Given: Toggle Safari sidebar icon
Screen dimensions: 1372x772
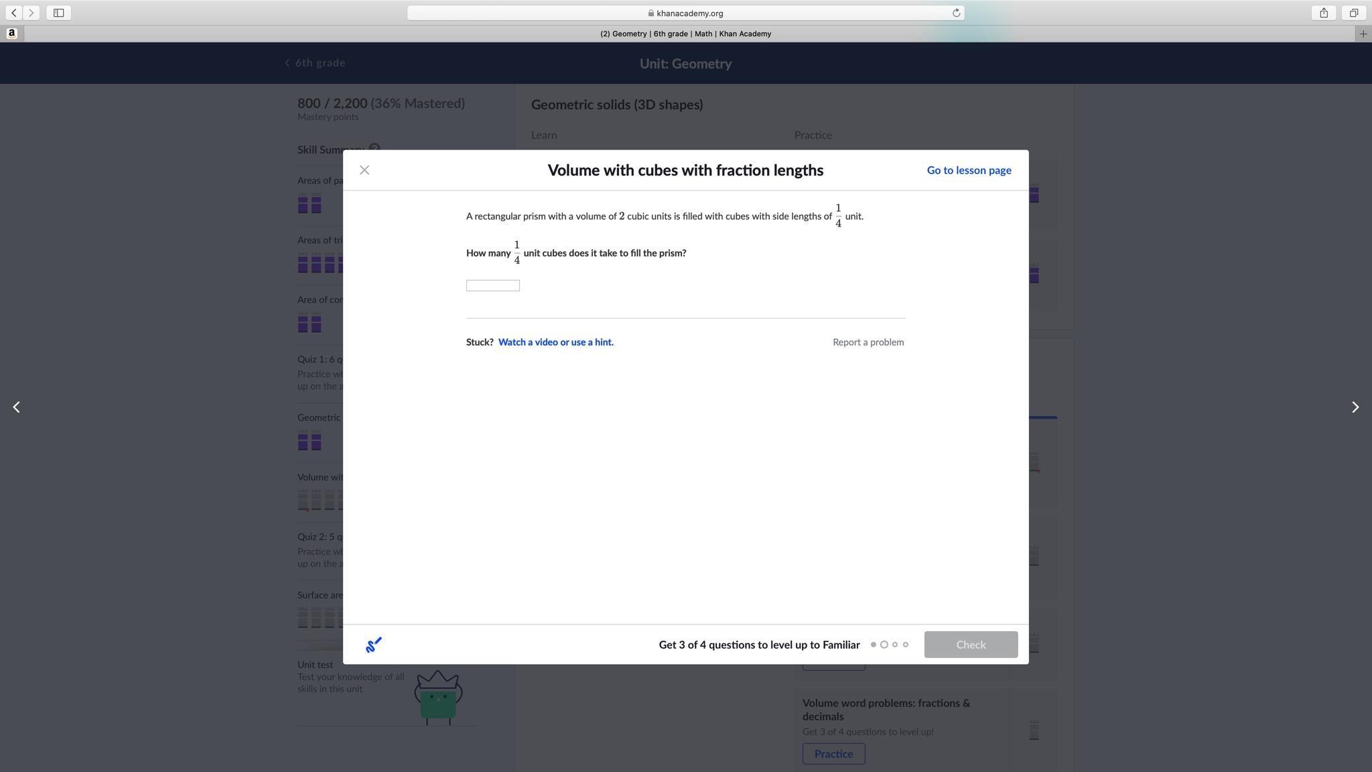Looking at the screenshot, I should tap(58, 13).
